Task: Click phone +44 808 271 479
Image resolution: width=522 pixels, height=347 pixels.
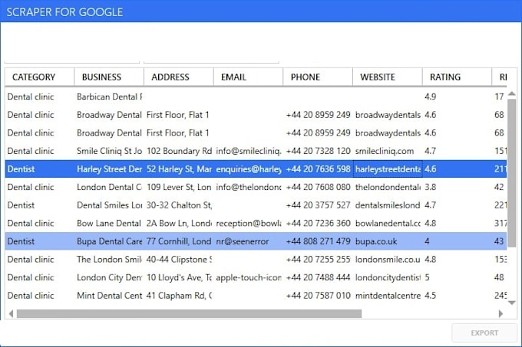Action: pyautogui.click(x=318, y=241)
